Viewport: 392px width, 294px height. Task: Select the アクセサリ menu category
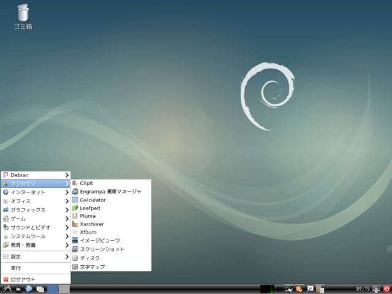tap(36, 184)
